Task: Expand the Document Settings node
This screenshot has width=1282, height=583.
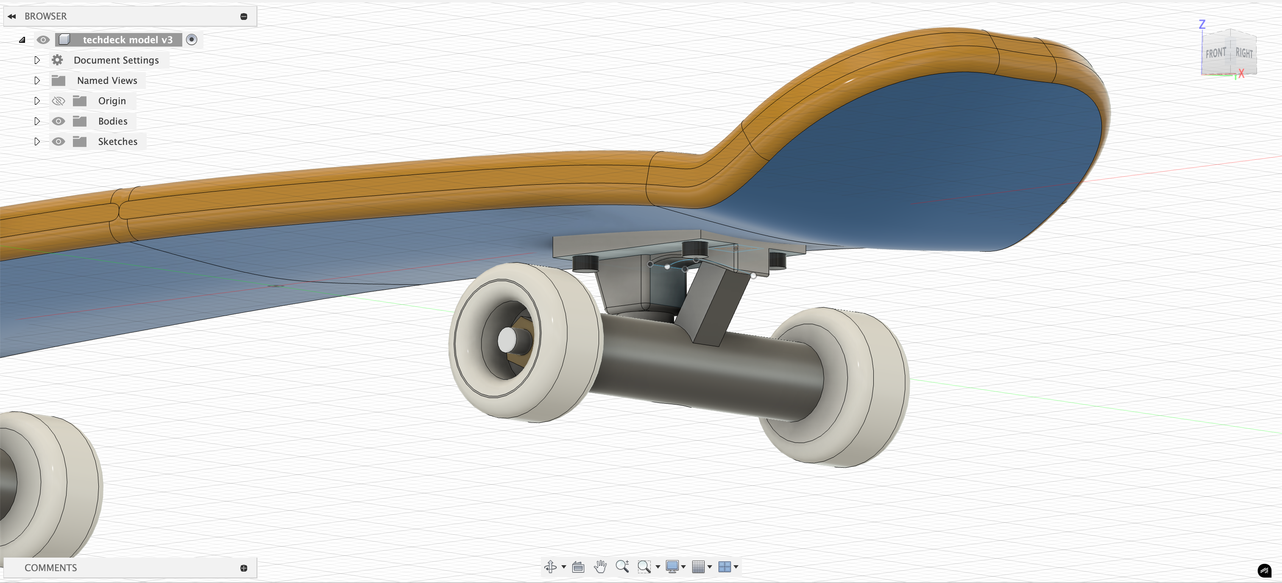Action: [x=37, y=60]
